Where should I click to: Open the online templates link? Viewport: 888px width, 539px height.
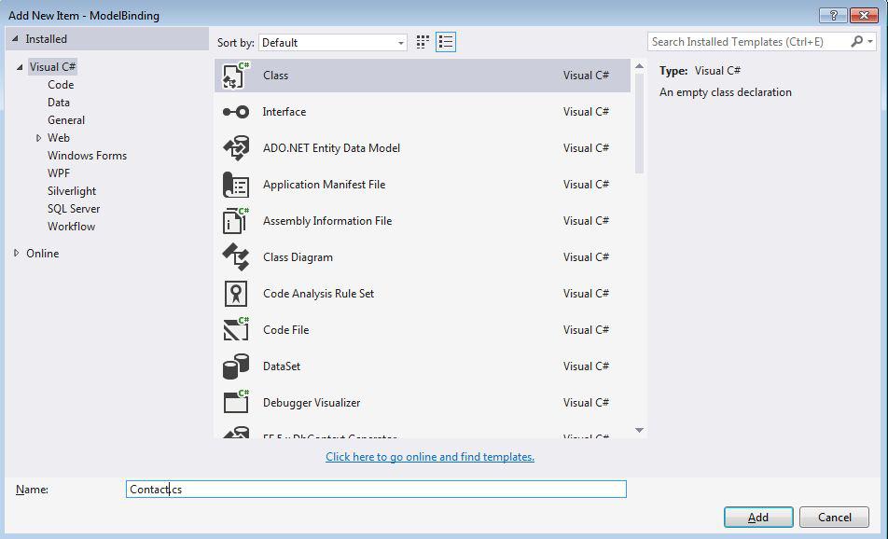429,456
